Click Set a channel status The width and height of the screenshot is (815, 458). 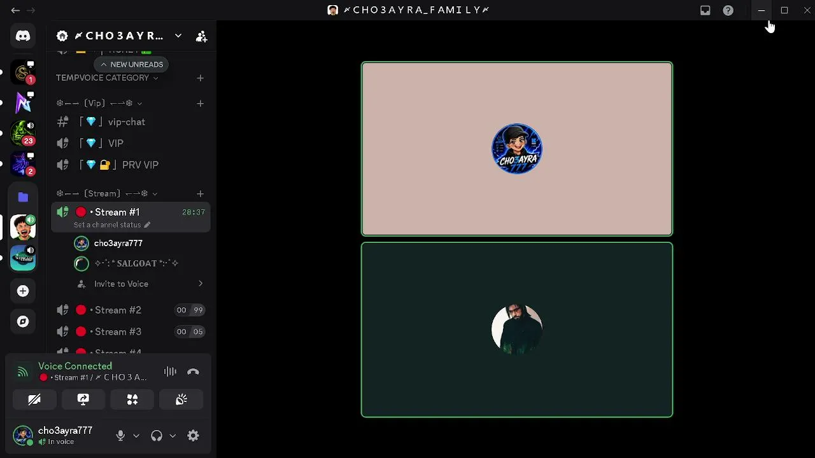pyautogui.click(x=107, y=225)
